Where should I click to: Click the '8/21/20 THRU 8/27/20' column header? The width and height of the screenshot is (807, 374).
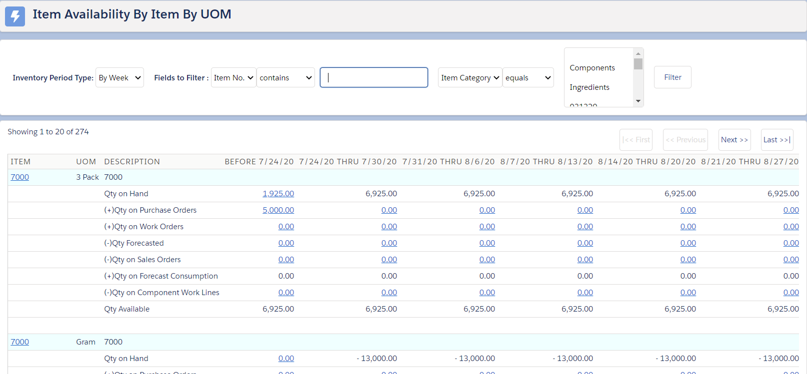(x=750, y=162)
